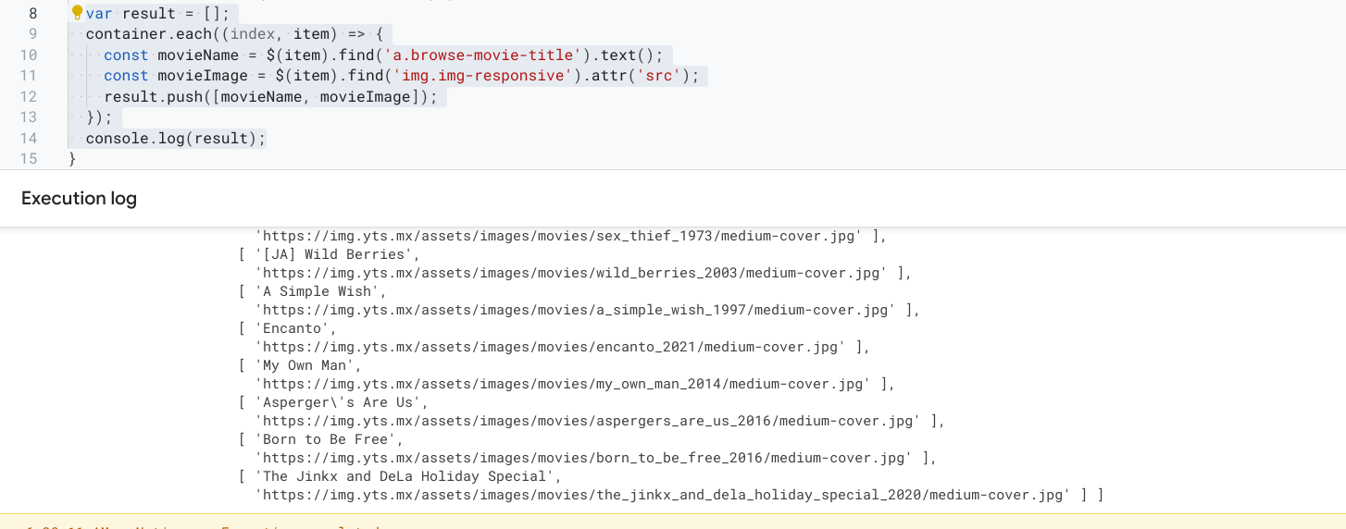Click the 'Execution log' heading
The image size is (1346, 529).
pos(79,198)
